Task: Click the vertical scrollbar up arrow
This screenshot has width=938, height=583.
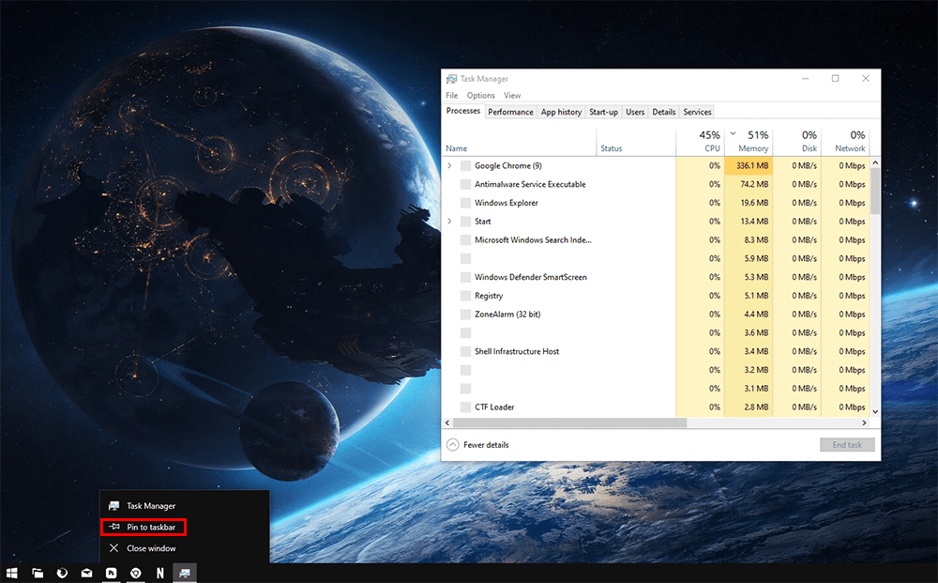Action: pos(875,162)
